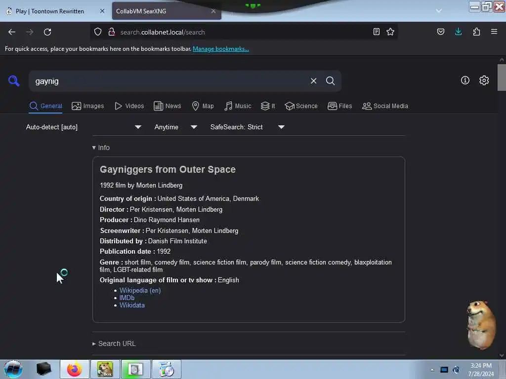
Task: Open the Firefox hamburger menu
Action: [494, 32]
